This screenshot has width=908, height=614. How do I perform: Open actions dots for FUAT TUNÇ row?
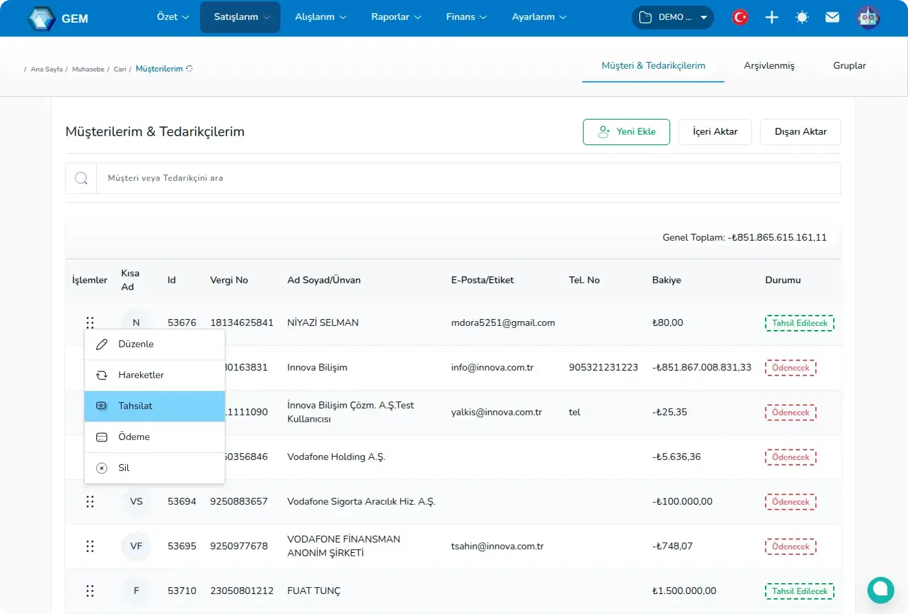click(90, 591)
